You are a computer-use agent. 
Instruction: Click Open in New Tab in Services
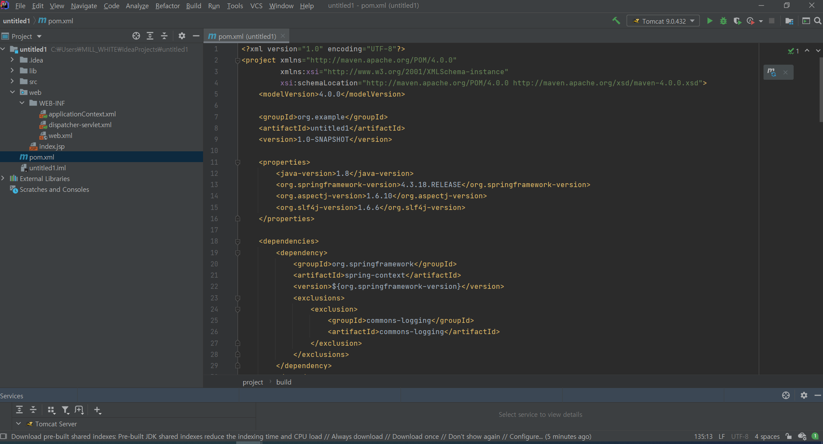click(79, 410)
